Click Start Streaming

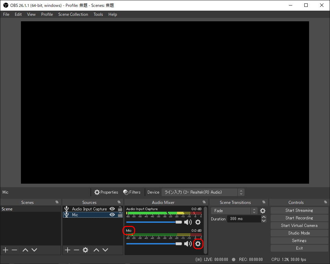[x=299, y=210]
